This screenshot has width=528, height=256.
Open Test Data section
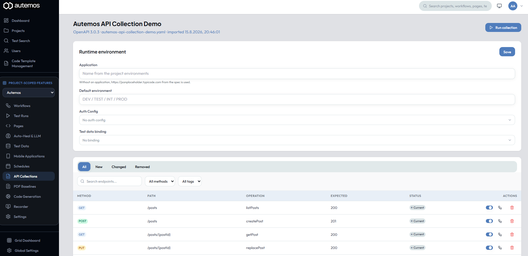[x=21, y=146]
